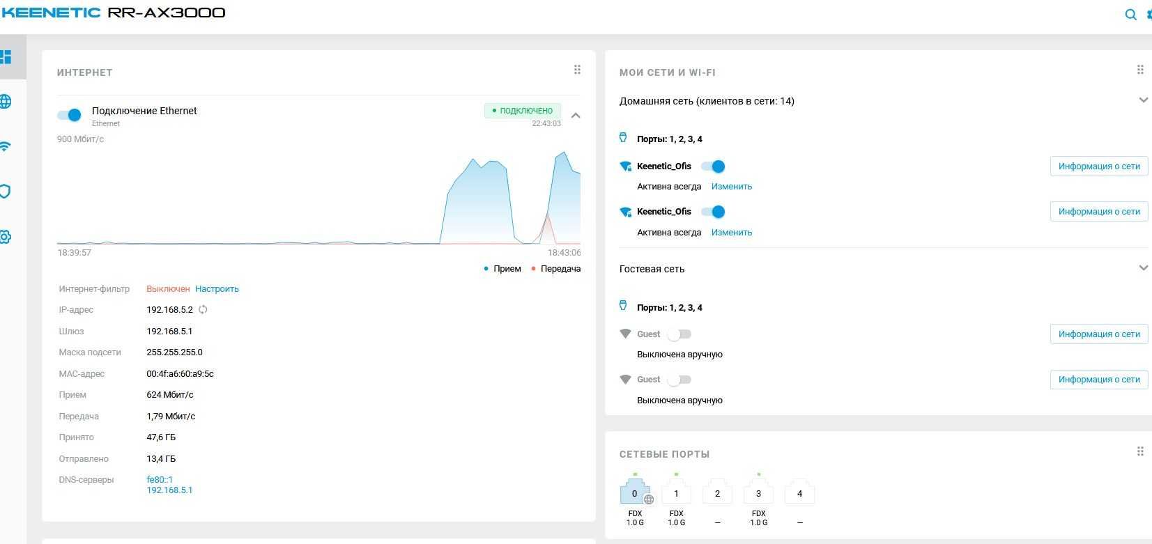Click sent total 13,4 ГБ
This screenshot has height=544, width=1152.
[x=161, y=459]
